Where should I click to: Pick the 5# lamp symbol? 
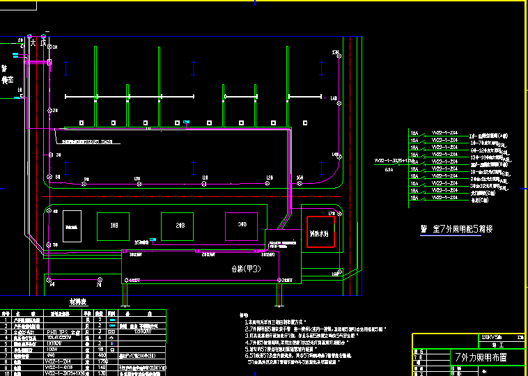pos(49,244)
